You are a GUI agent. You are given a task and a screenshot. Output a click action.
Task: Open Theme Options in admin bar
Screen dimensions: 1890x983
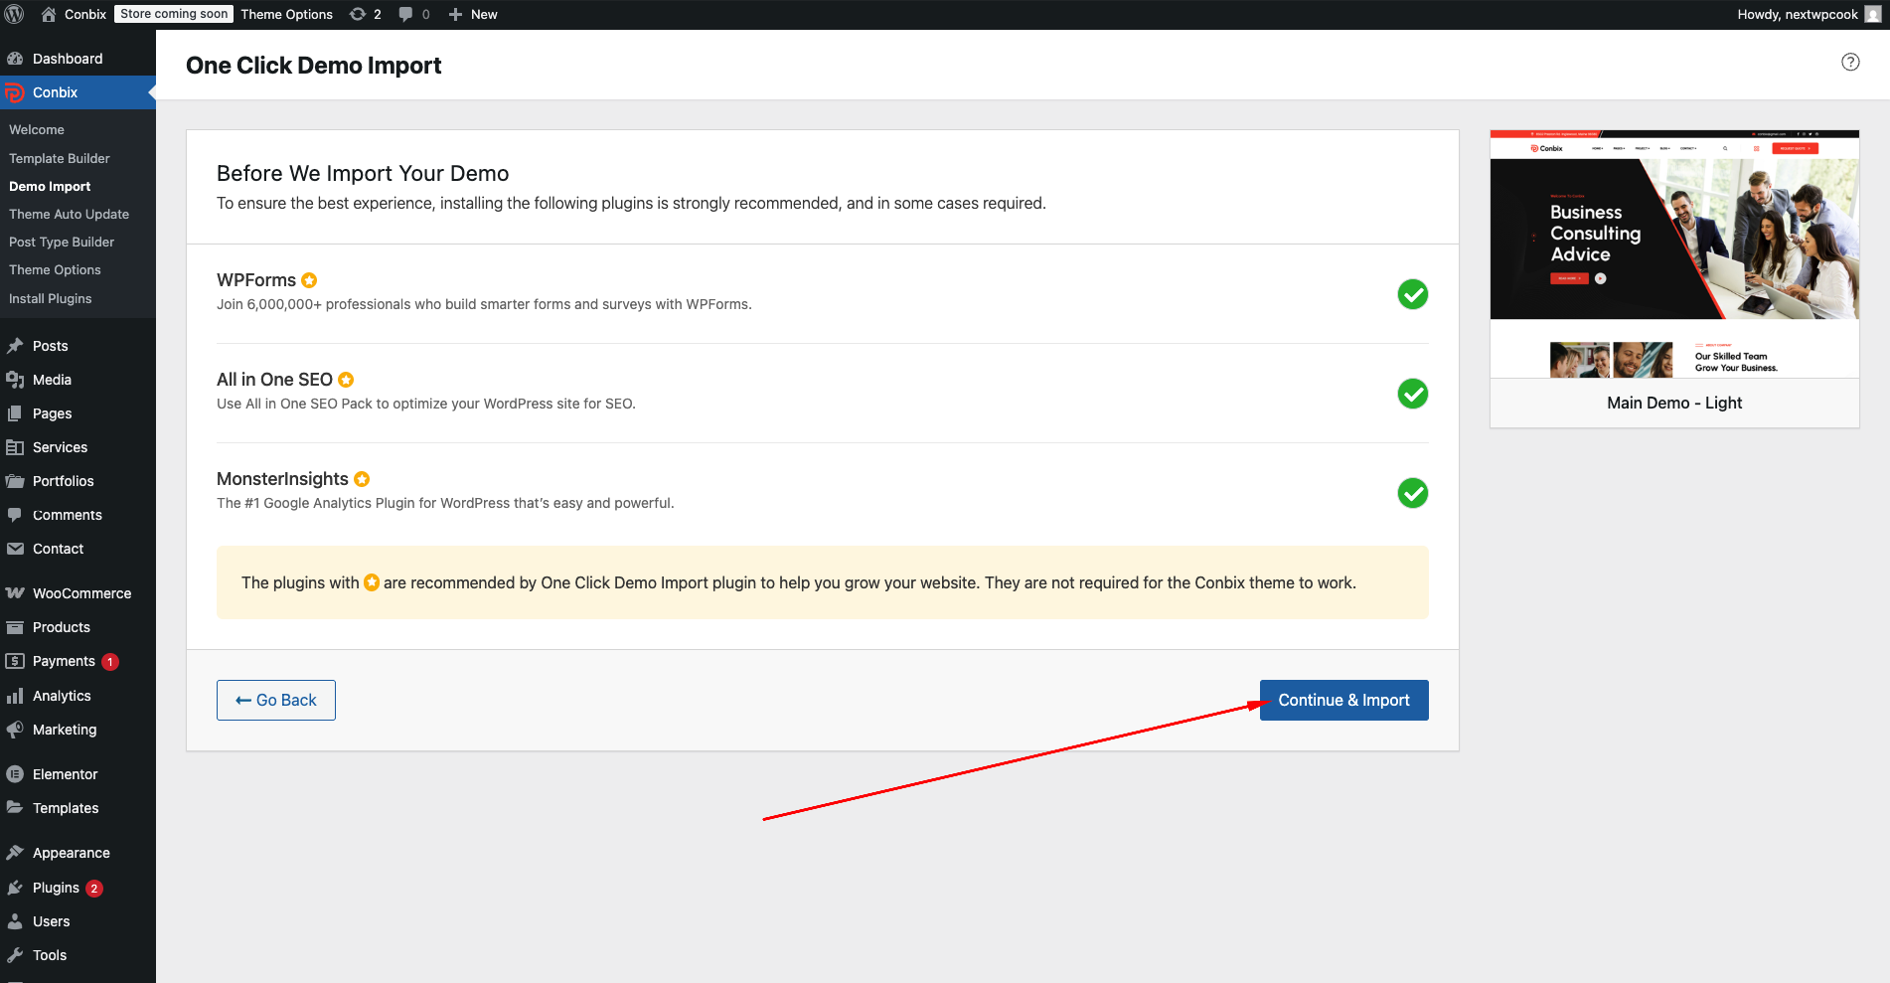click(x=286, y=14)
